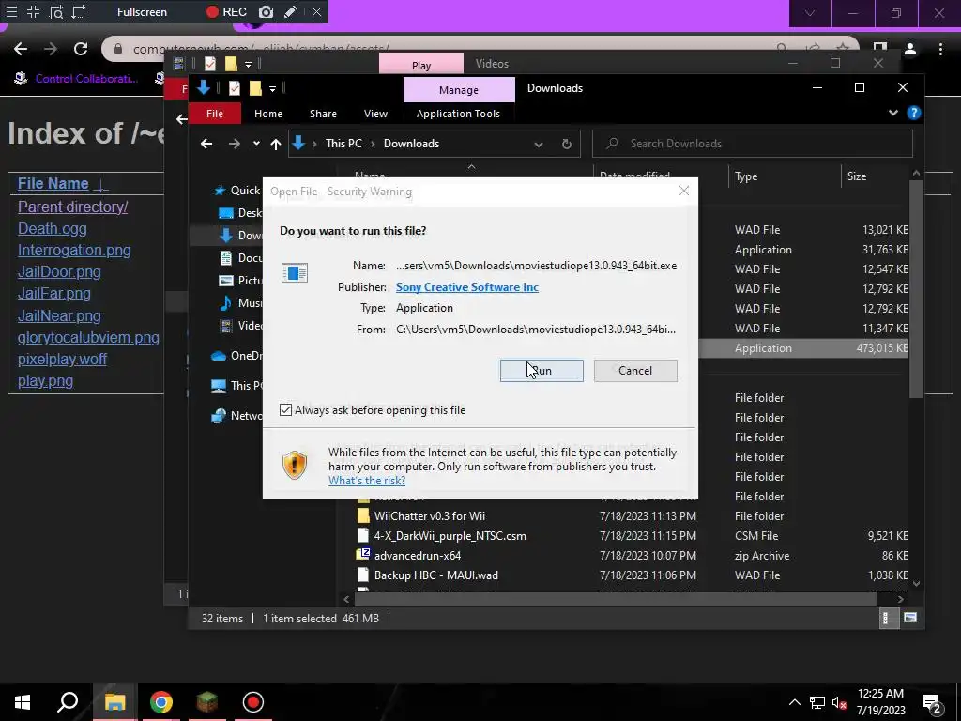961x721 pixels.
Task: Sort files by Size column
Action: pyautogui.click(x=856, y=176)
